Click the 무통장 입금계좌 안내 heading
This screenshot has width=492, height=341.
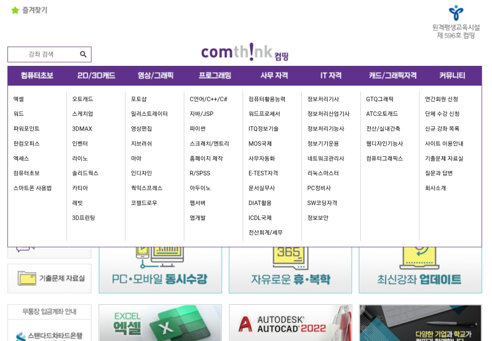click(x=49, y=312)
